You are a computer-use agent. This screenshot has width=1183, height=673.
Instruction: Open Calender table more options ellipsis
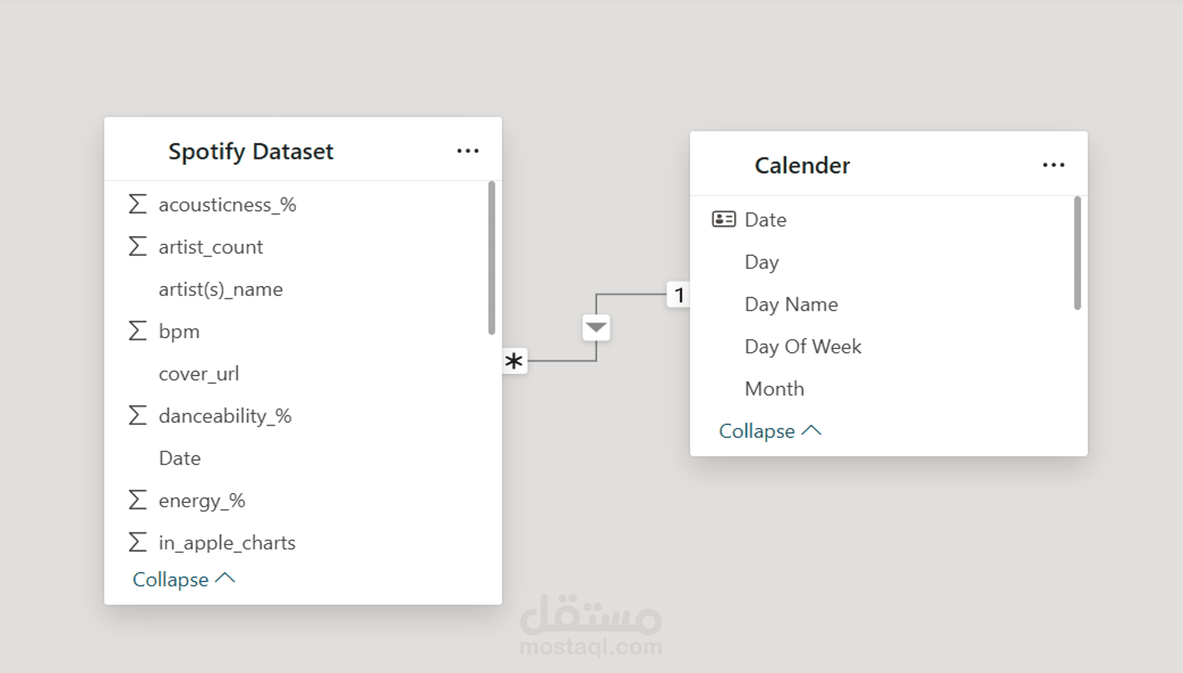pos(1053,165)
